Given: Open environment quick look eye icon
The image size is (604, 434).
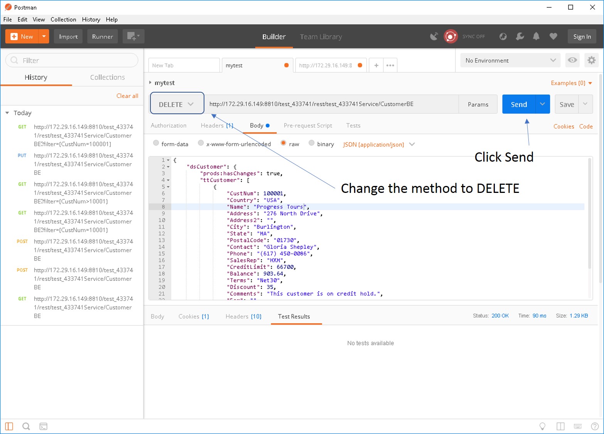Looking at the screenshot, I should pos(572,60).
